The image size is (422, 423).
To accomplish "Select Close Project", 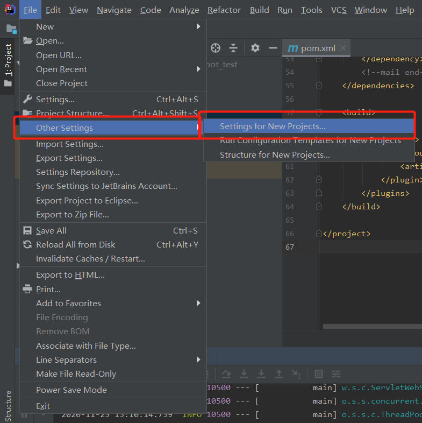I will [x=113, y=83].
